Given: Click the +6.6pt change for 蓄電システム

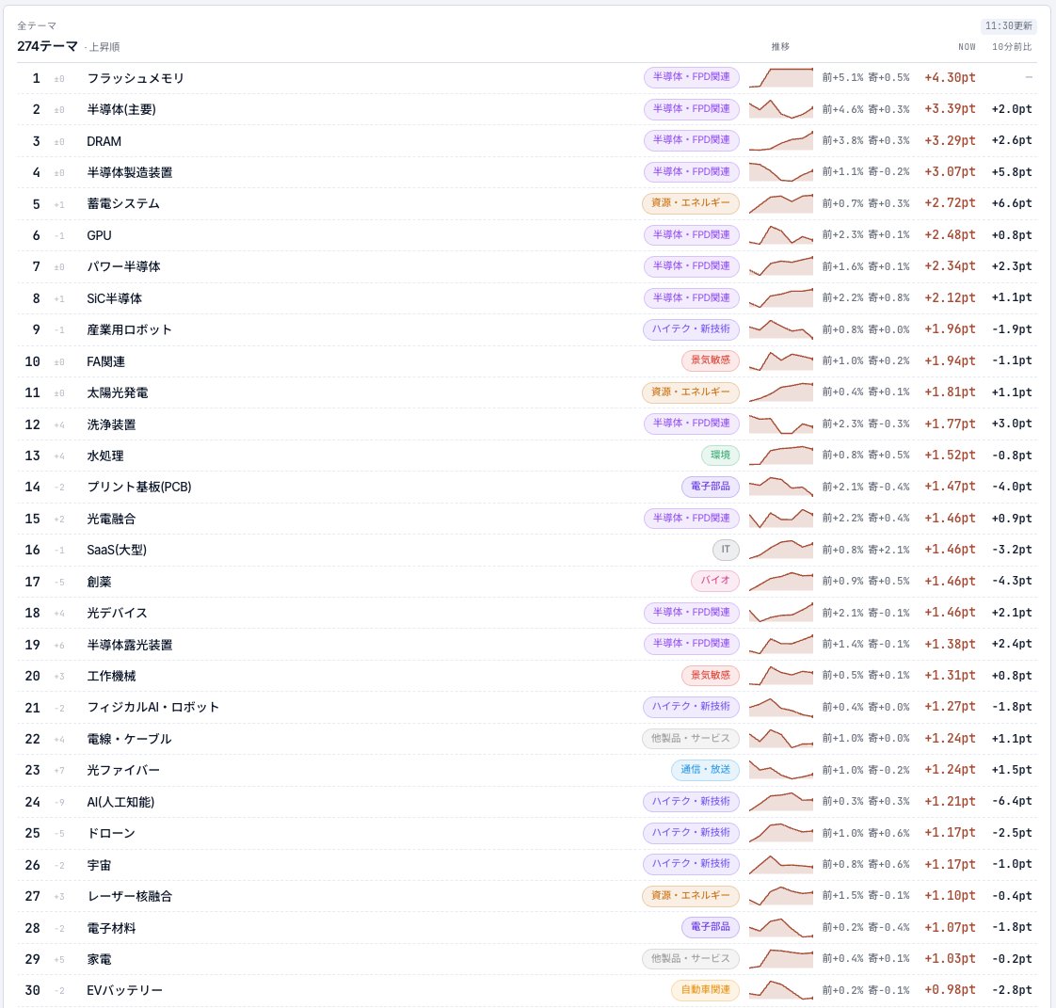Looking at the screenshot, I should pyautogui.click(x=1012, y=203).
